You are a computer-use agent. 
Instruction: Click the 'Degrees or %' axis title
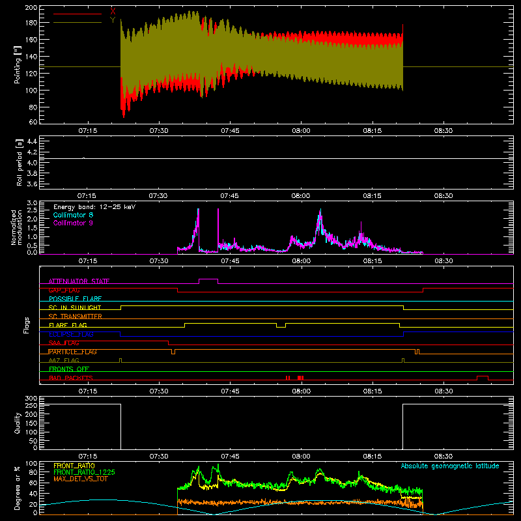point(18,488)
